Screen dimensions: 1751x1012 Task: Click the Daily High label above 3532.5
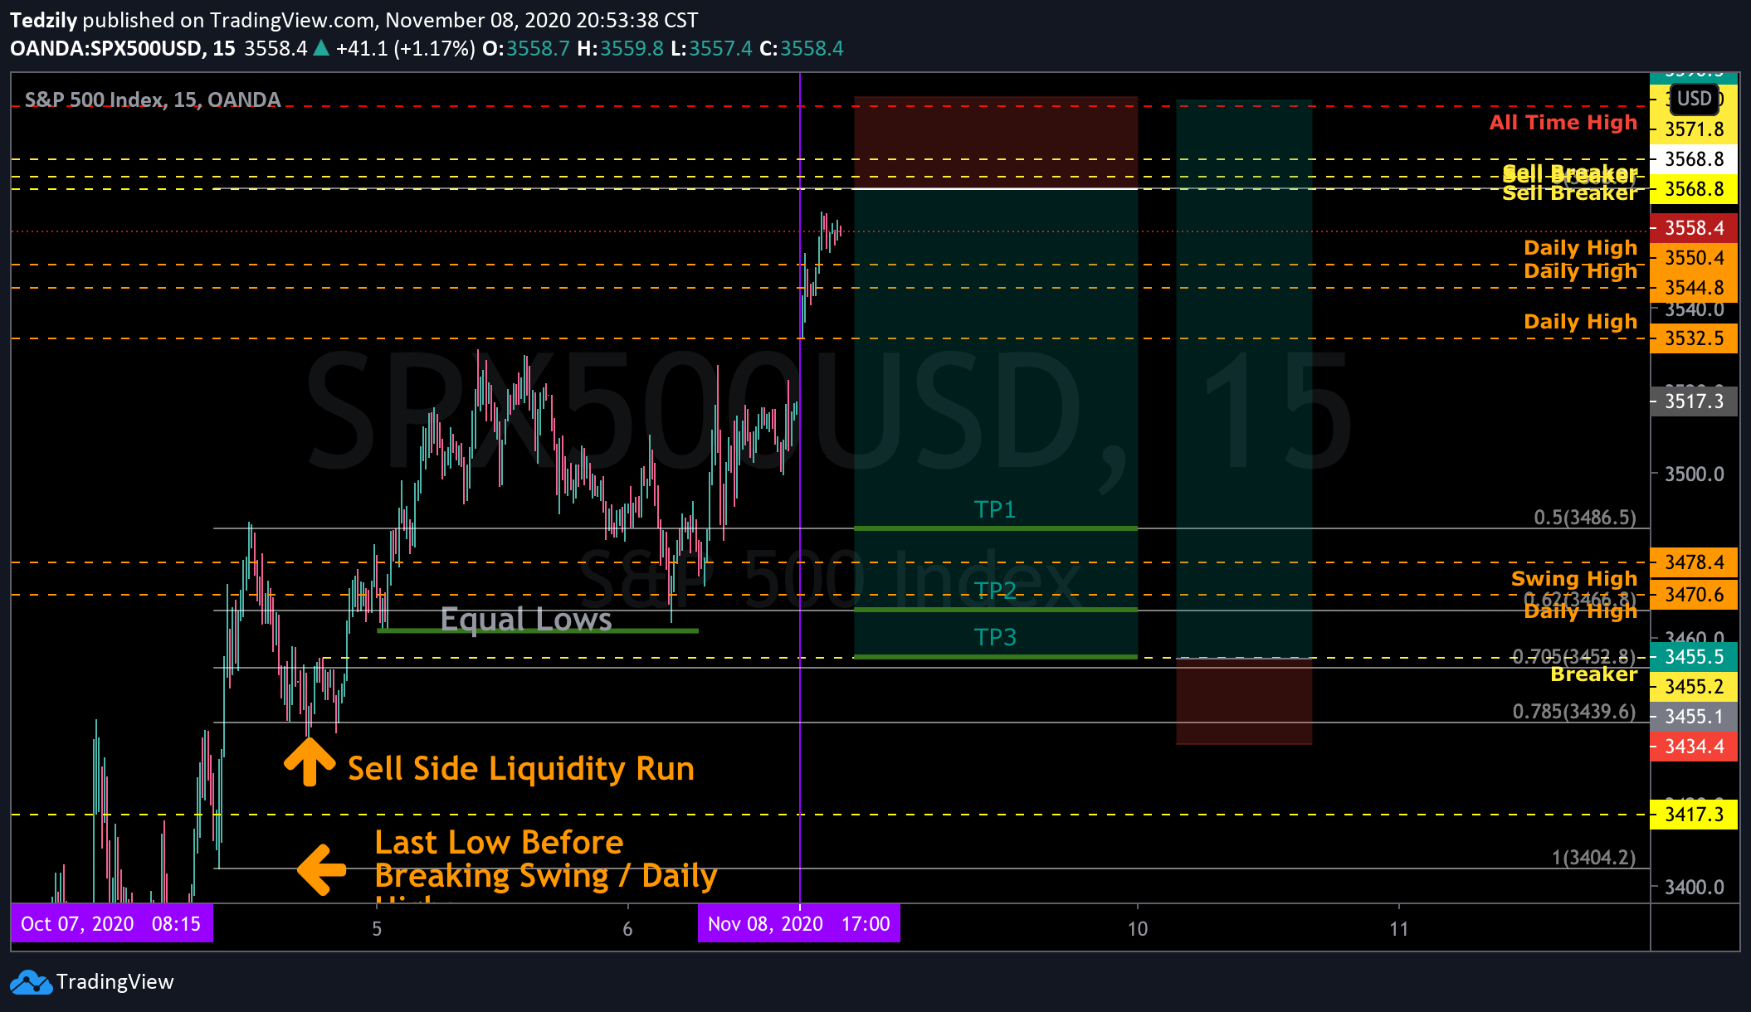pyautogui.click(x=1580, y=321)
